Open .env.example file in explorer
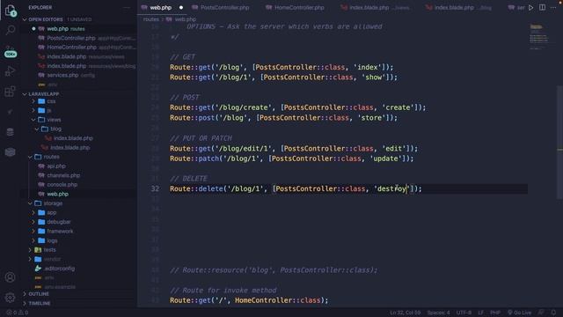The height and width of the screenshot is (317, 563). pyautogui.click(x=60, y=287)
